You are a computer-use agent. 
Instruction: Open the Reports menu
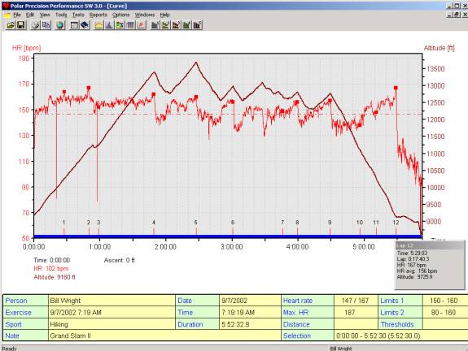[x=98, y=15]
